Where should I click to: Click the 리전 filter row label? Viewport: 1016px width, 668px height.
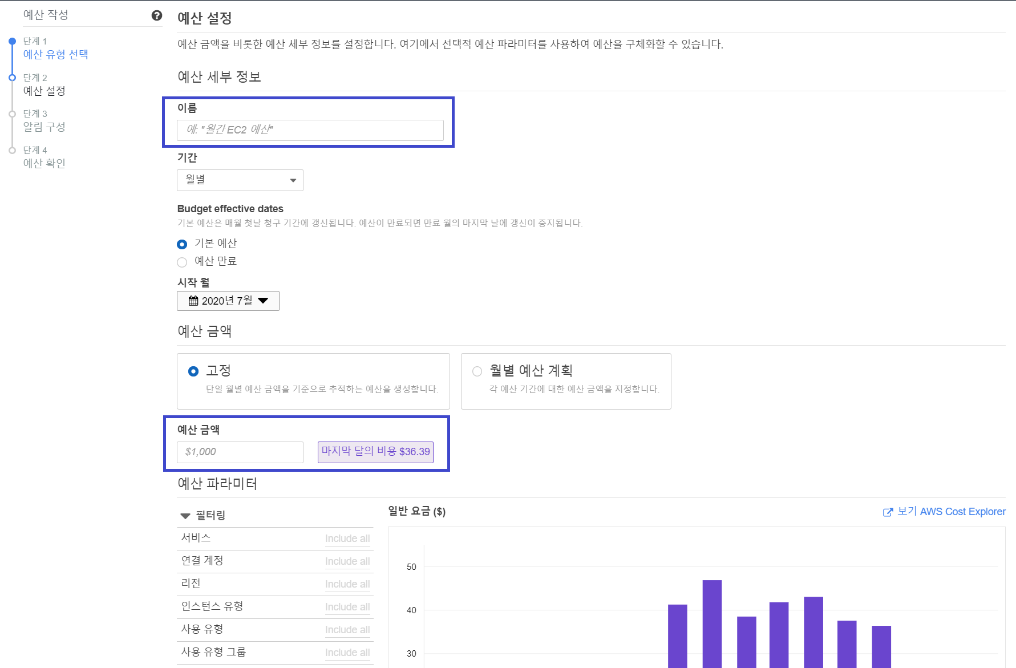click(191, 583)
